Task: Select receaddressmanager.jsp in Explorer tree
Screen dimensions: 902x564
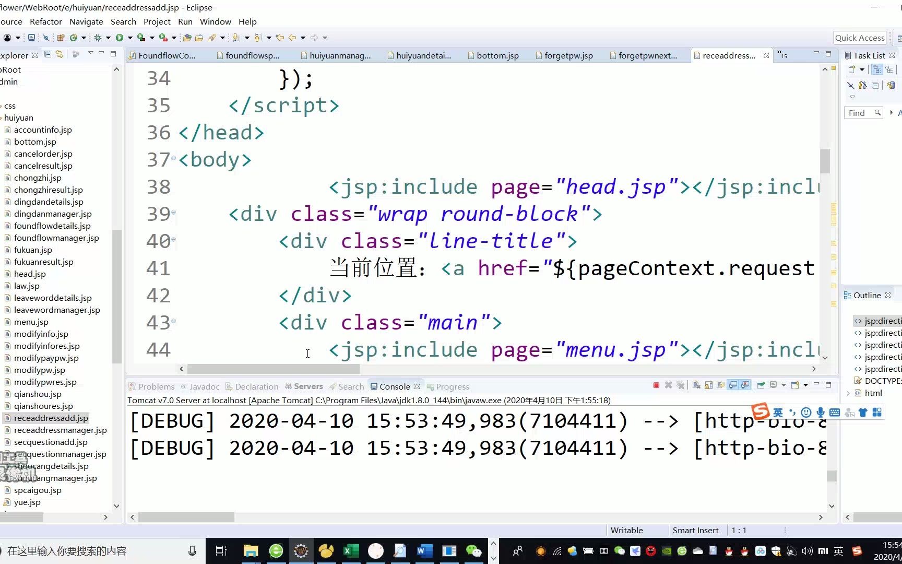Action: point(60,430)
